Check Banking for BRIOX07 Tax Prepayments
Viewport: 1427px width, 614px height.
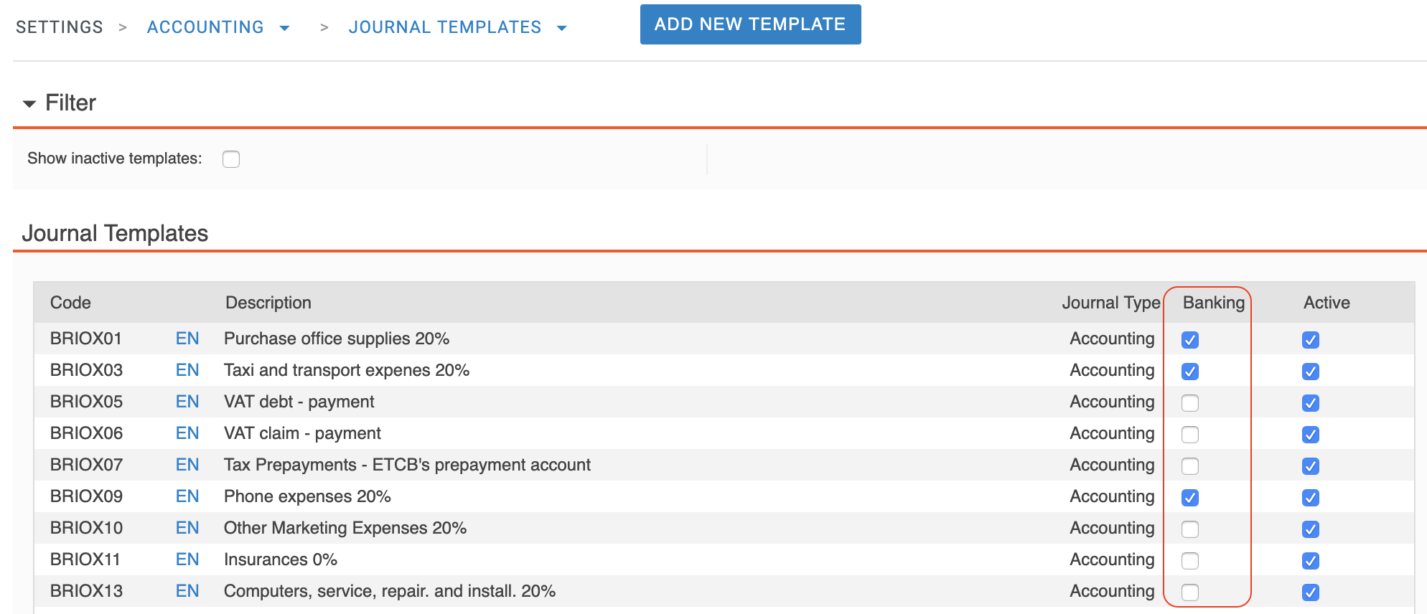[x=1190, y=466]
